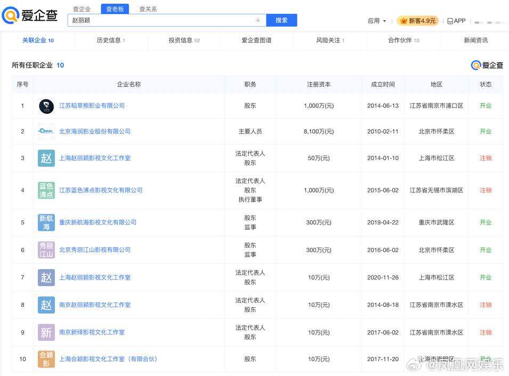Click 注销 status in the 江苏蓝色沸点 row
This screenshot has width=509, height=376.
coord(486,190)
